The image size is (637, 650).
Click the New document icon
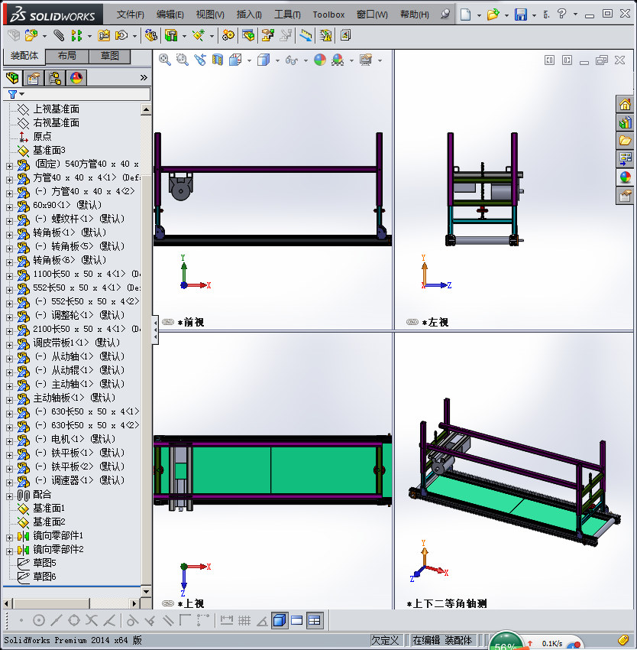coord(466,15)
